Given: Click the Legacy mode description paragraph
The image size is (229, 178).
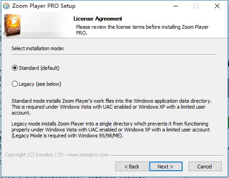Looking at the screenshot, I should click(111, 130).
